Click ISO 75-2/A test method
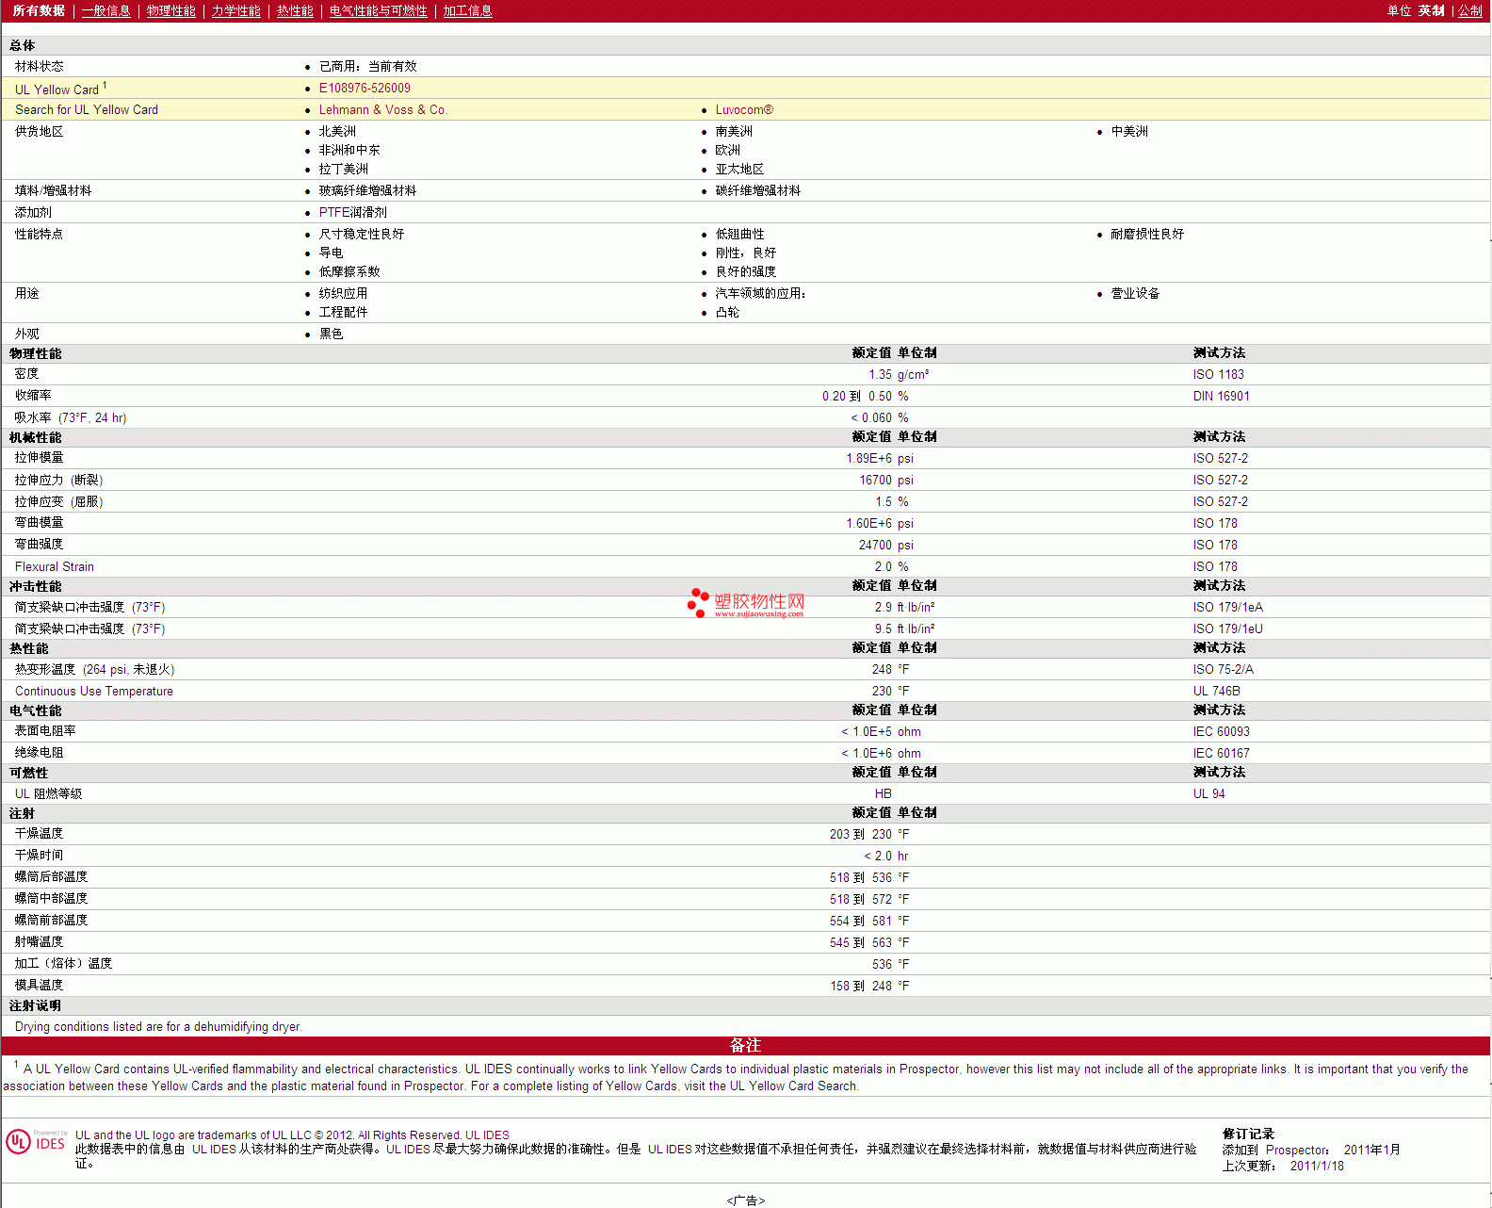 [1223, 669]
